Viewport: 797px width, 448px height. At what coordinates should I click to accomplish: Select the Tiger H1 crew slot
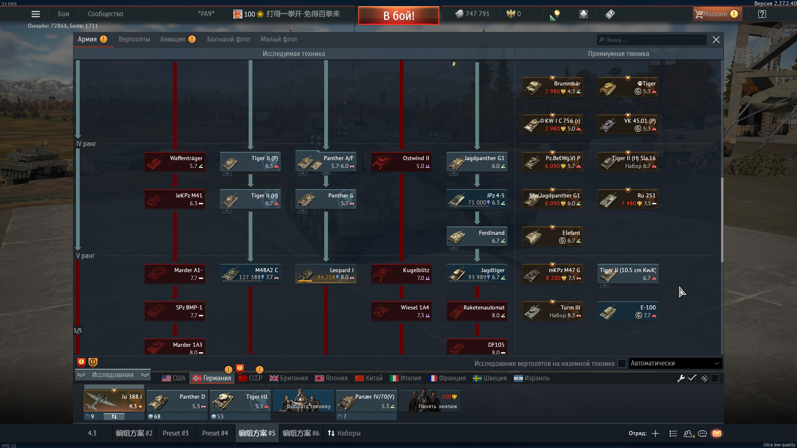coord(240,401)
